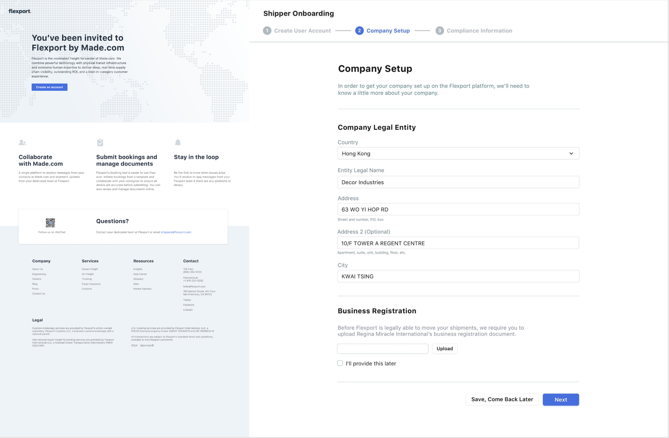Click the international phone number
The image size is (669, 438).
coord(193,281)
